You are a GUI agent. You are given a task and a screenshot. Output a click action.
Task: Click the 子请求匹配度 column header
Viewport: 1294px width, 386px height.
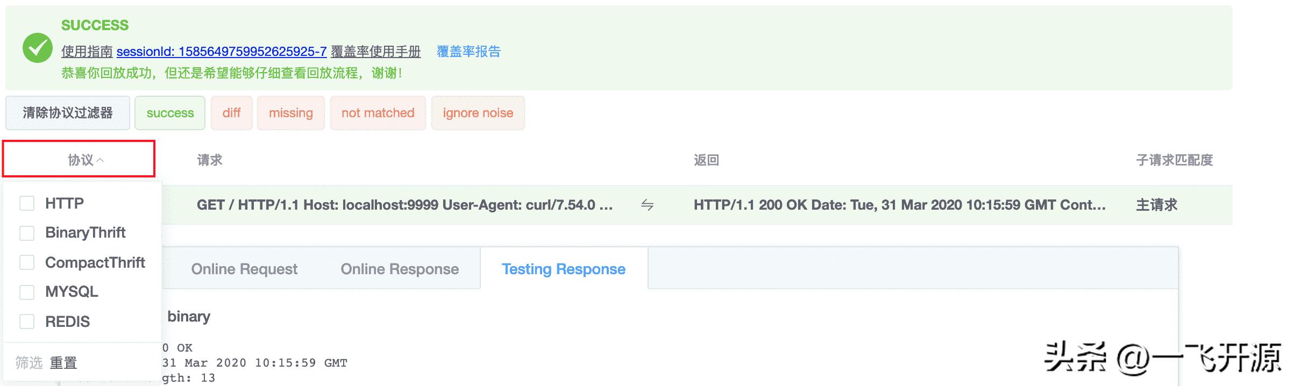tap(1175, 160)
